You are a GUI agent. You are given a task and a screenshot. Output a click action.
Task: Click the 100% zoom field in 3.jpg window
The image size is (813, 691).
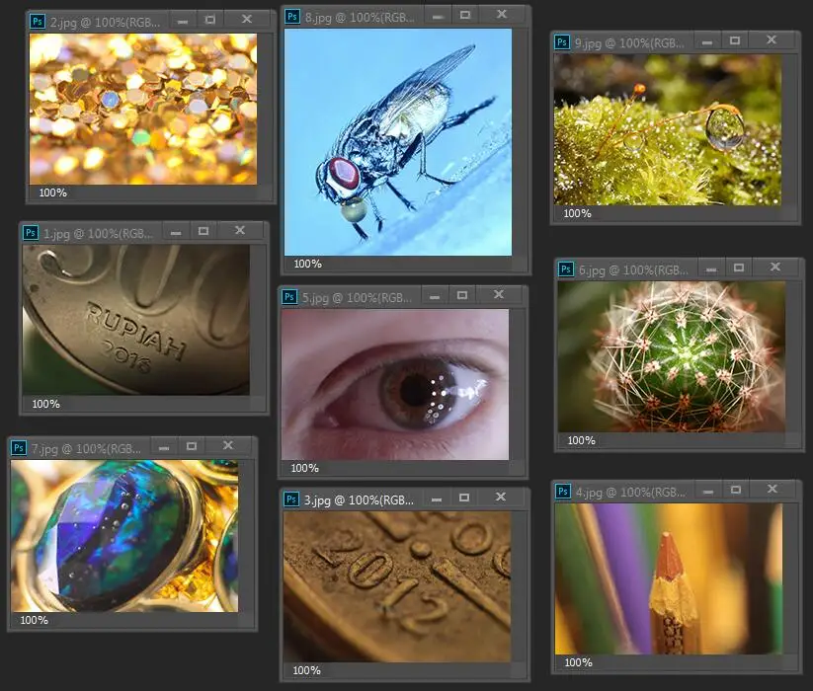tap(307, 670)
